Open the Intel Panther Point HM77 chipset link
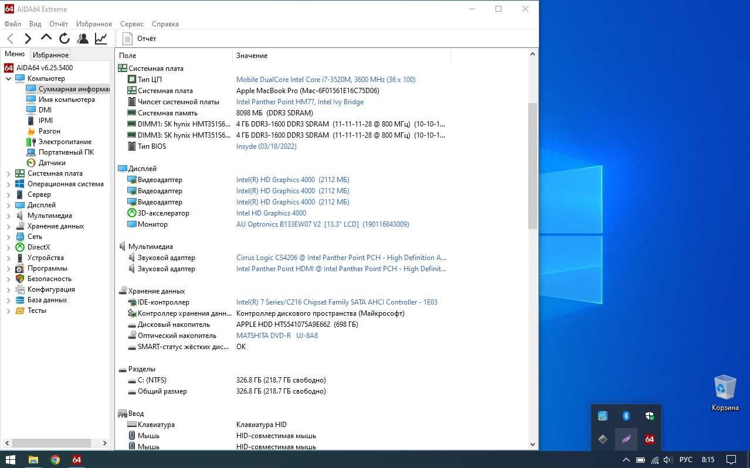 [x=300, y=102]
